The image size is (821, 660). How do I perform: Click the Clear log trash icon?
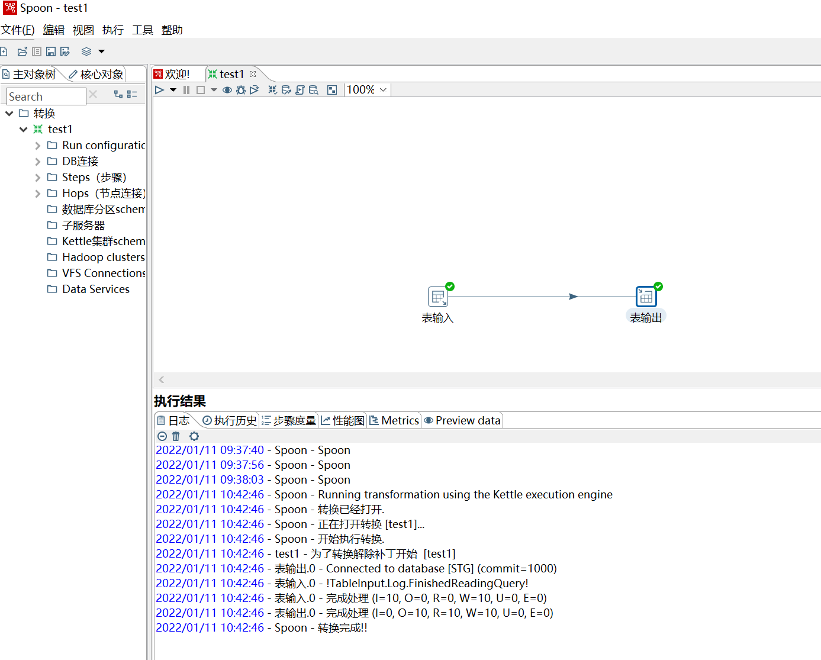176,436
